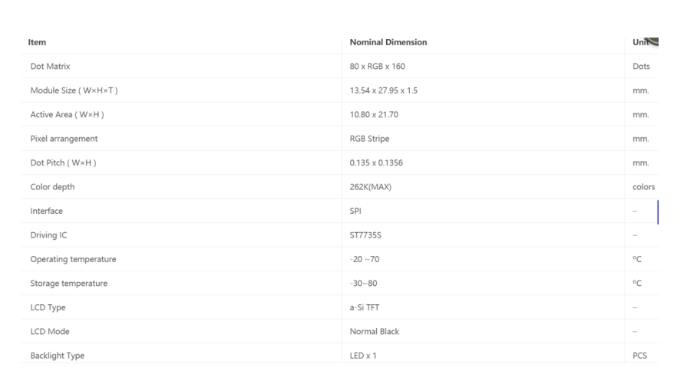Select the ST7735S driving IC value
The width and height of the screenshot is (697, 387).
[x=365, y=235]
